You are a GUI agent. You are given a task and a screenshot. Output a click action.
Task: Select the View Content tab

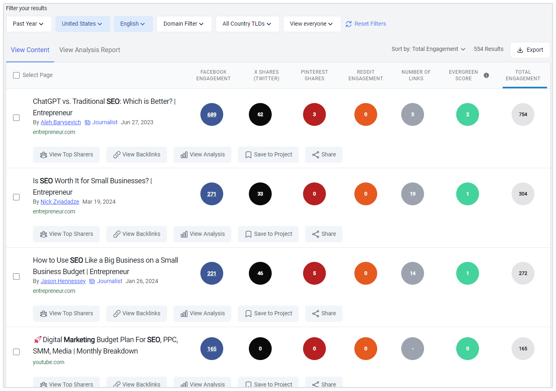30,50
